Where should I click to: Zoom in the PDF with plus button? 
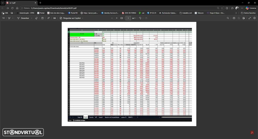117,18
